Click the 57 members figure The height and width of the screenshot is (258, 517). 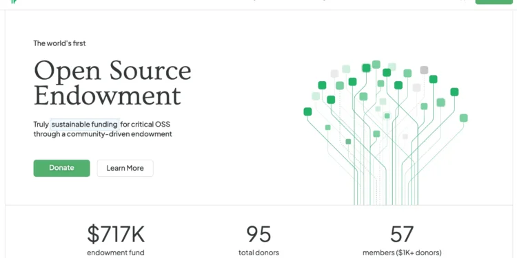pos(402,234)
